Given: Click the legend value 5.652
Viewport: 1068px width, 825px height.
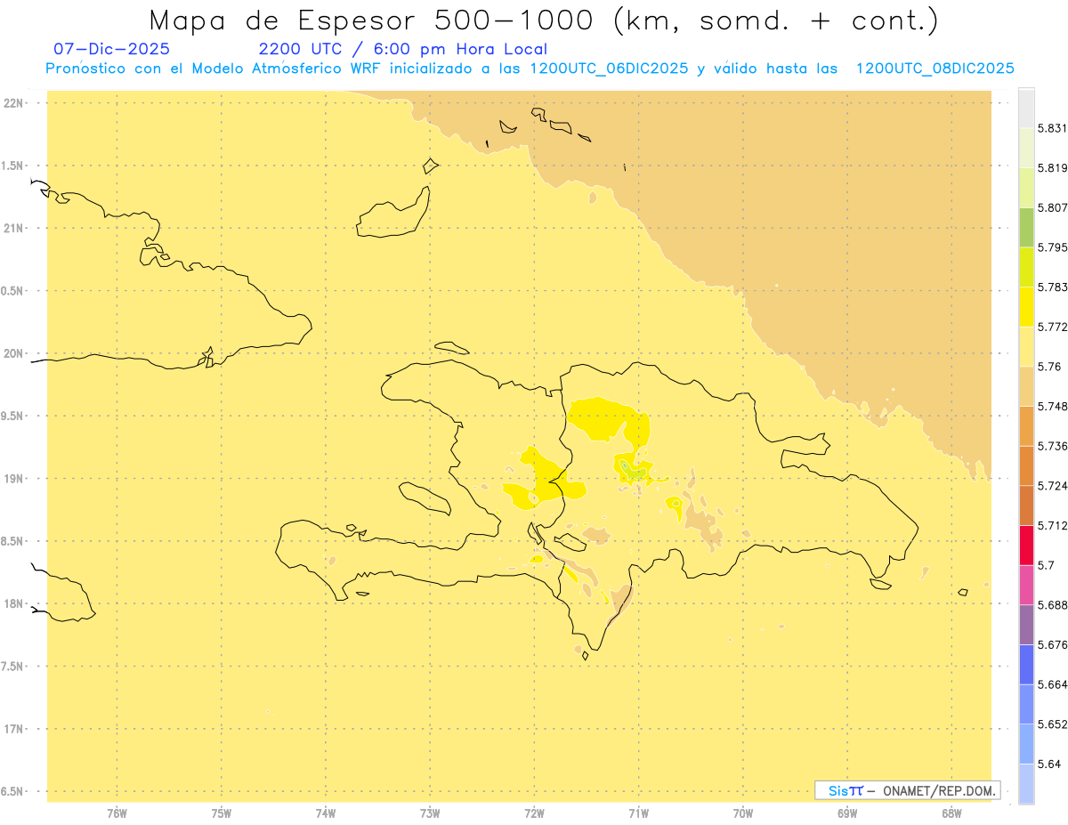Looking at the screenshot, I should click(x=1053, y=724).
